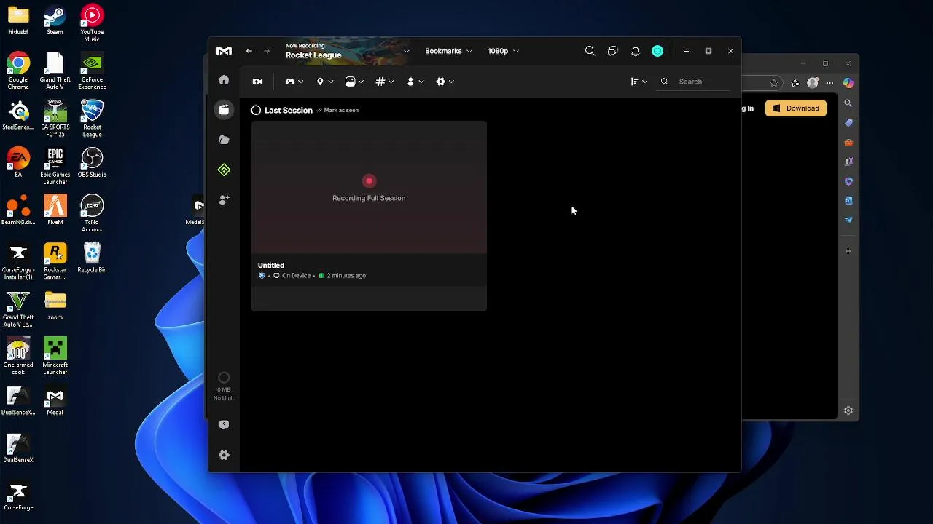Open GeForce Experience desktop shortcut
This screenshot has width=933, height=524.
[92, 71]
